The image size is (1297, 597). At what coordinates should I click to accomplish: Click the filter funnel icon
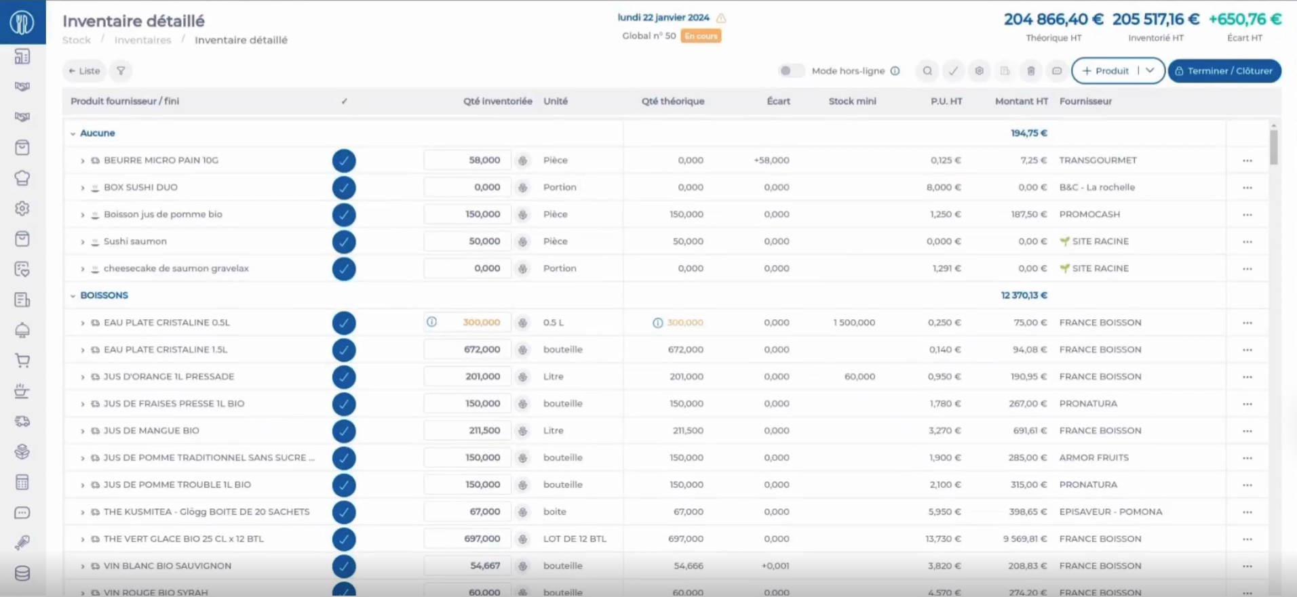(121, 71)
